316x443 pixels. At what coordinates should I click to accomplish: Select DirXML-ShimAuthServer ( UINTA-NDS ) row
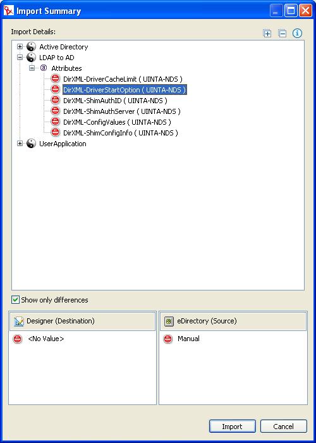pos(122,111)
